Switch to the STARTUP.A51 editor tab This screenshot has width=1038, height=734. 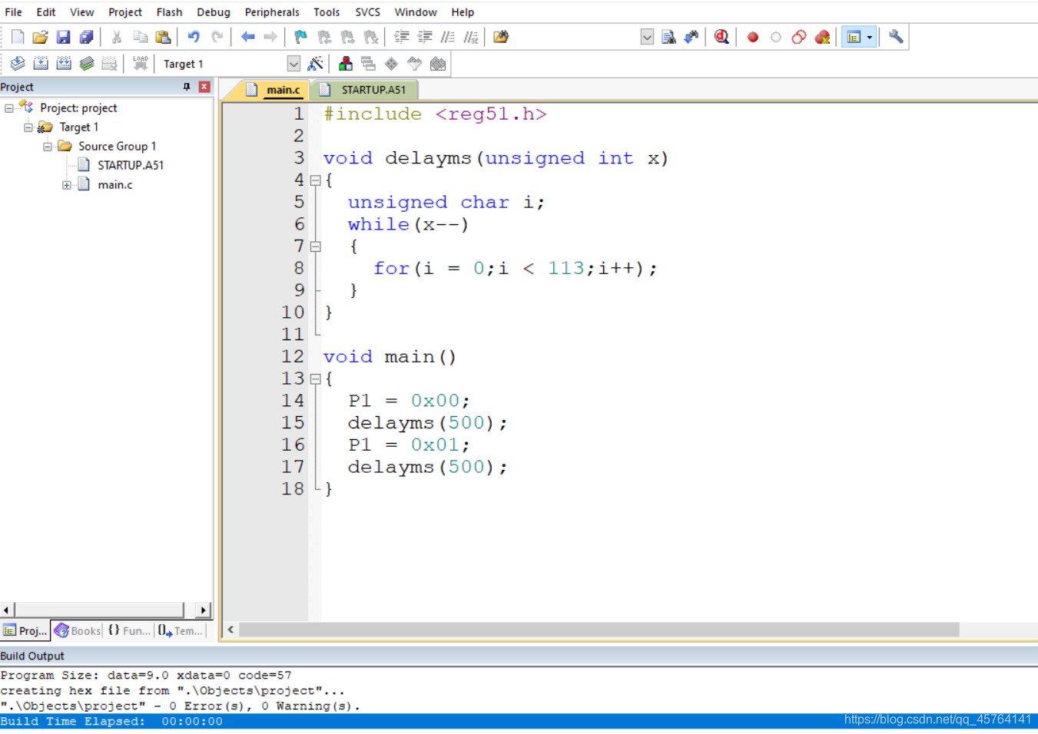click(x=366, y=90)
